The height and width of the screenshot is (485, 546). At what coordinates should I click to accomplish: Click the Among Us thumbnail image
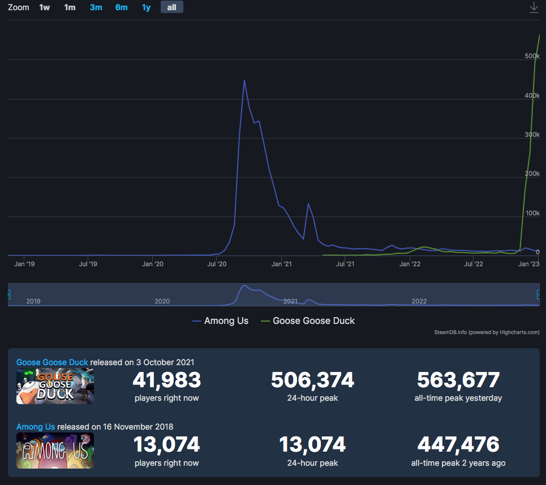(x=55, y=451)
